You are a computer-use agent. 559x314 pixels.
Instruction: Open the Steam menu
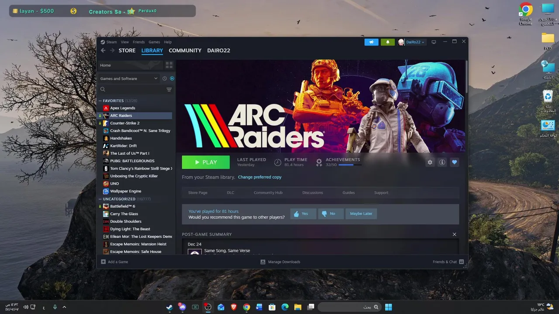(111, 42)
